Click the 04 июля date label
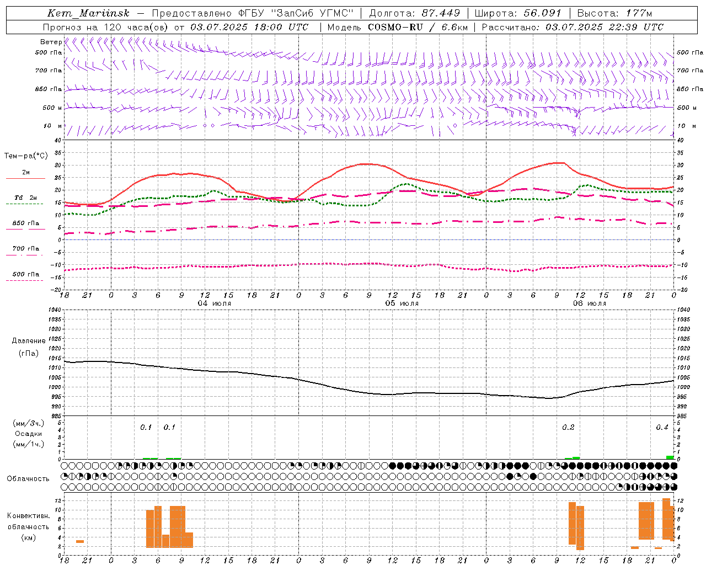 (x=215, y=303)
